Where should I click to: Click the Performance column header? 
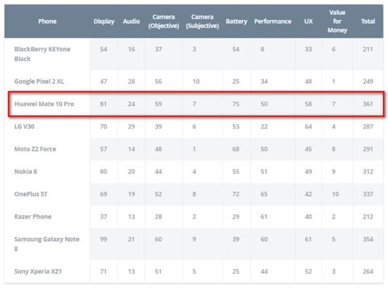click(272, 21)
